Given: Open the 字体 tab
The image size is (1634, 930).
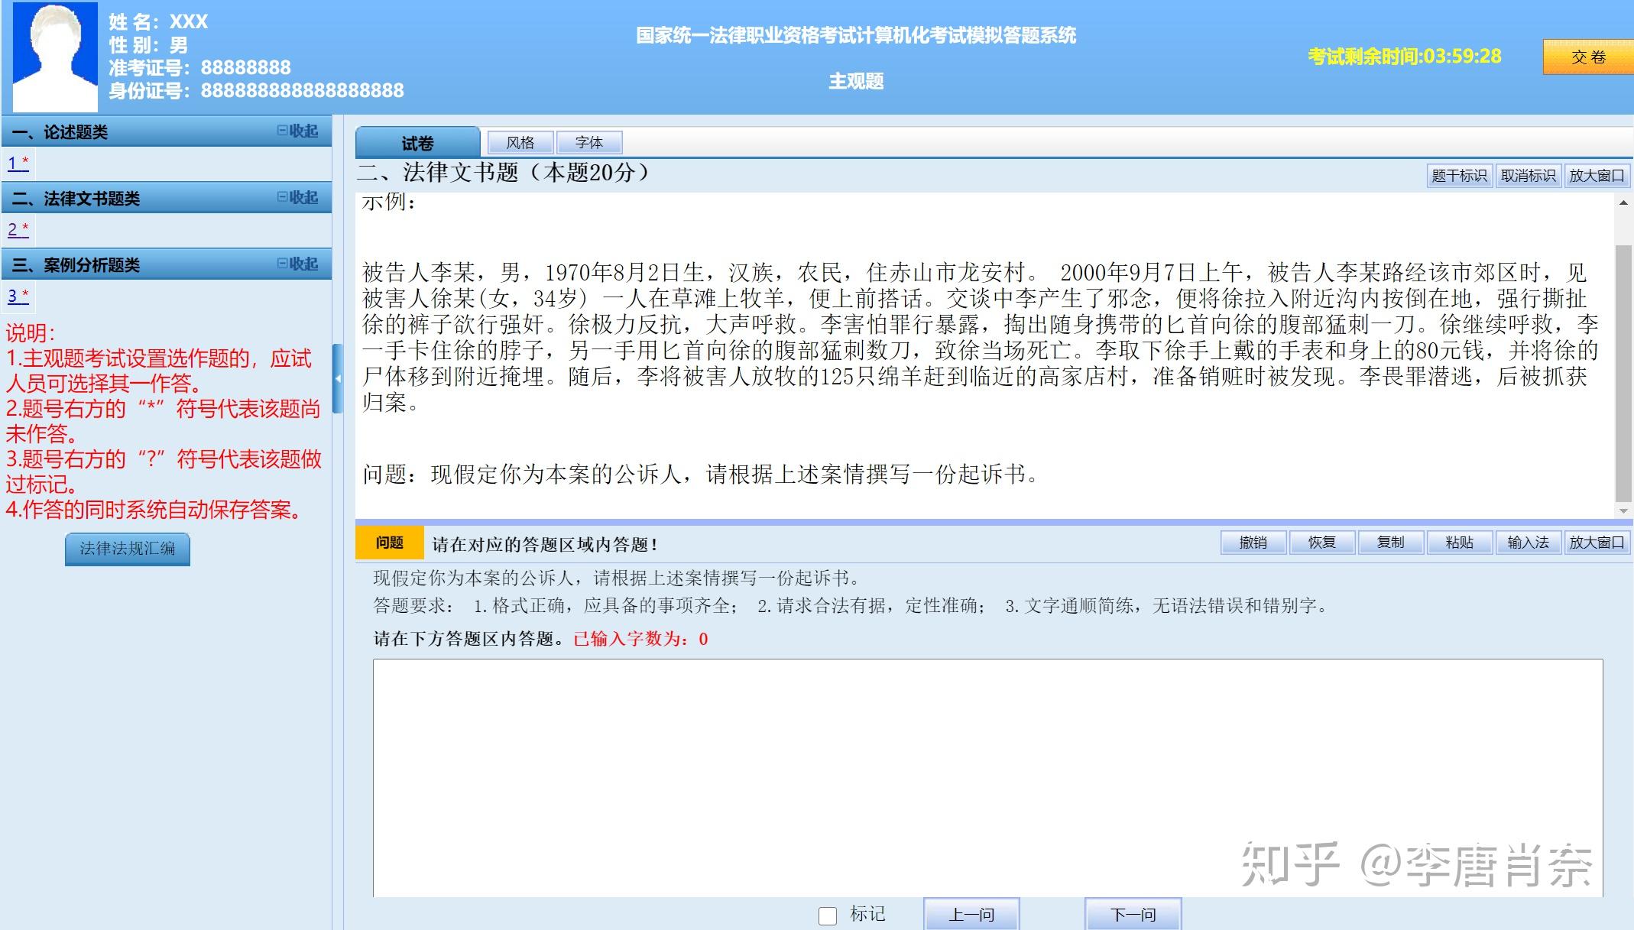Looking at the screenshot, I should (x=589, y=143).
